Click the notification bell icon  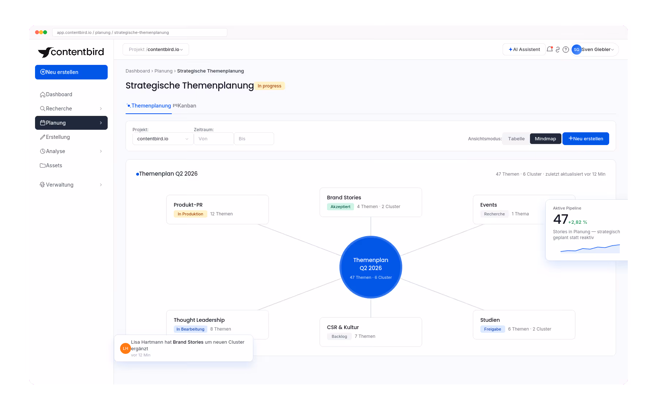coord(550,50)
